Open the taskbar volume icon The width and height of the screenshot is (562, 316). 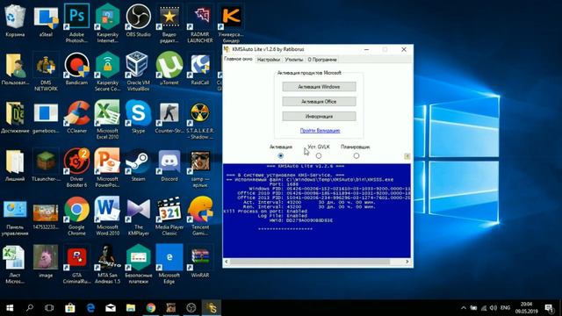pos(494,308)
